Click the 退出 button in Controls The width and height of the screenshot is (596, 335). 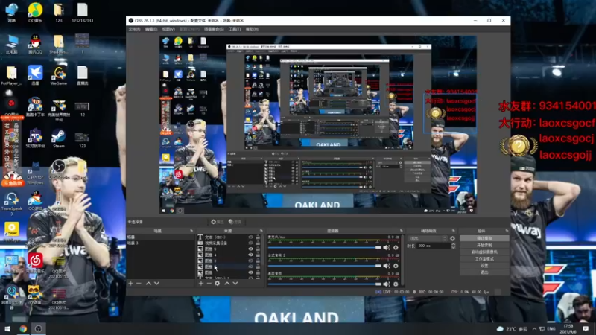point(484,272)
